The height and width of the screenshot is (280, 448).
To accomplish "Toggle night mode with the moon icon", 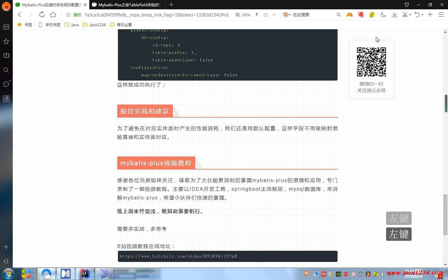I will [x=383, y=15].
